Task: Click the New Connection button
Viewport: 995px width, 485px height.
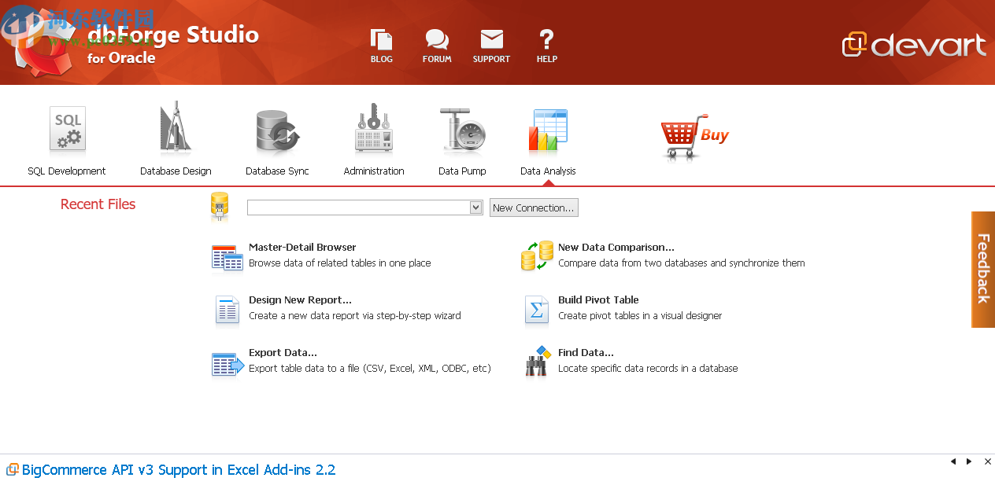Action: pos(534,207)
